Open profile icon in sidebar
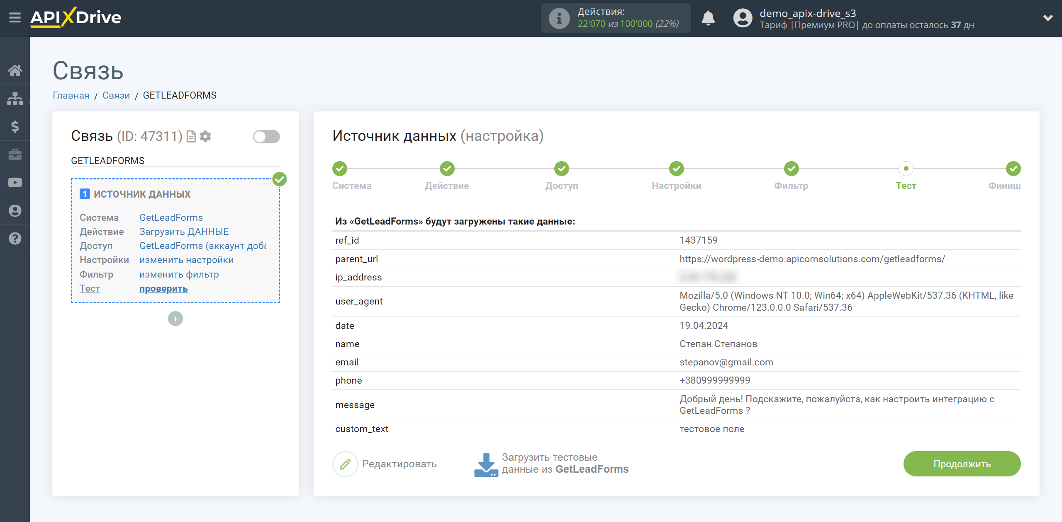The image size is (1062, 522). pyautogui.click(x=15, y=210)
